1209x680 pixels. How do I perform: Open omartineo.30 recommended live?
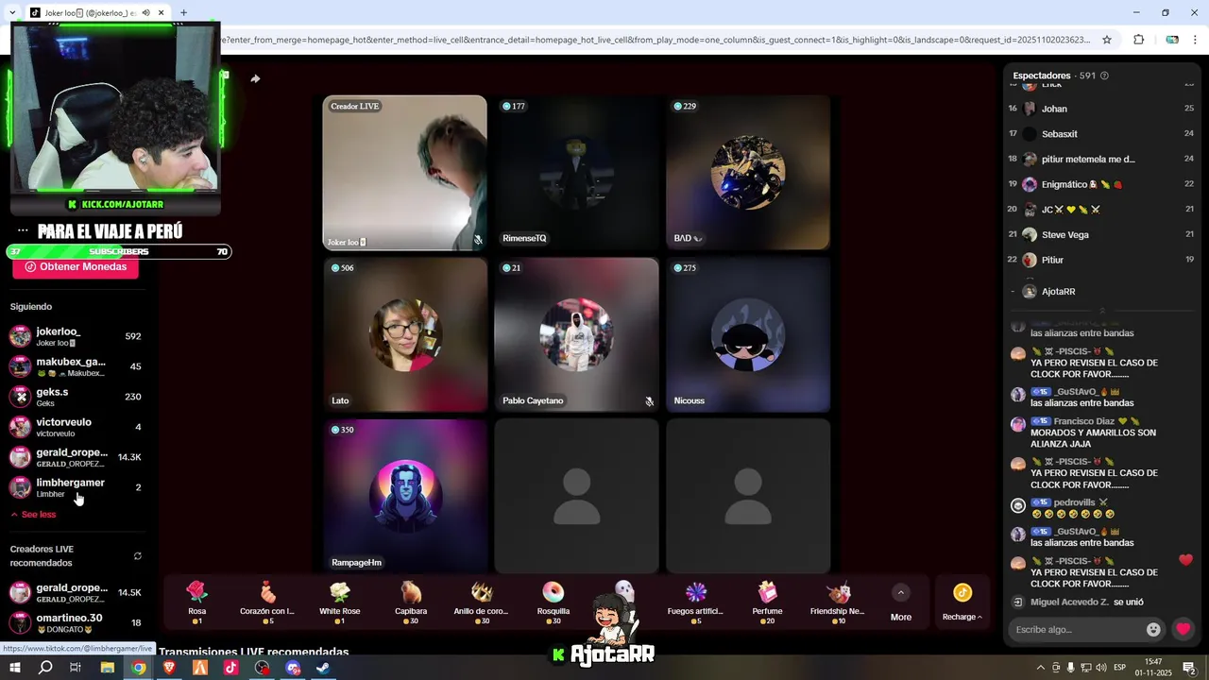point(76,623)
